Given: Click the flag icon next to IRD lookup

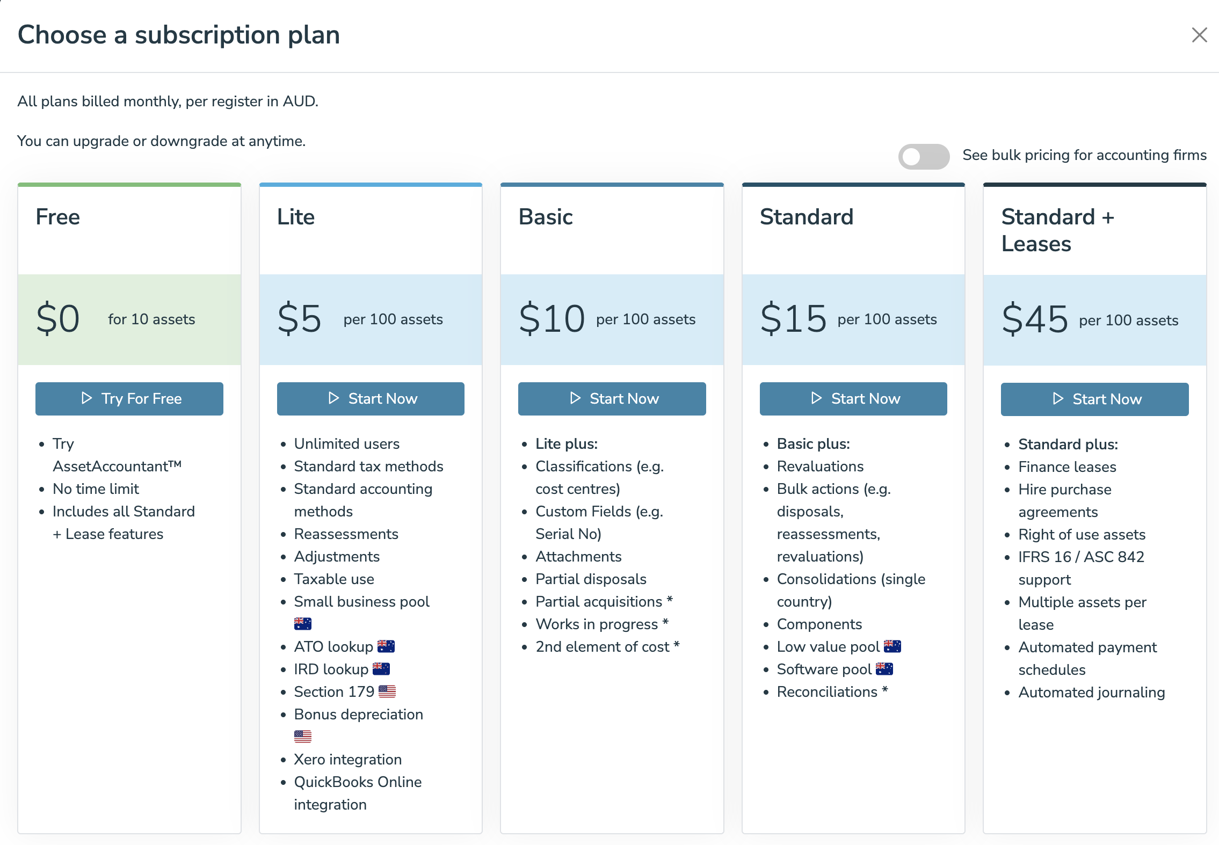Looking at the screenshot, I should [381, 669].
